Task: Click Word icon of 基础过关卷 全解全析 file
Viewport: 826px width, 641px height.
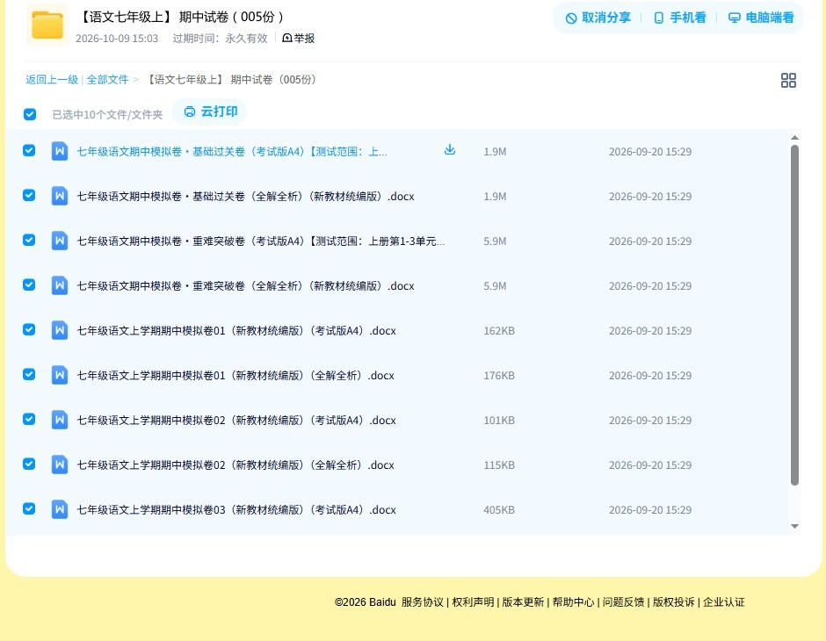Action: coord(60,197)
